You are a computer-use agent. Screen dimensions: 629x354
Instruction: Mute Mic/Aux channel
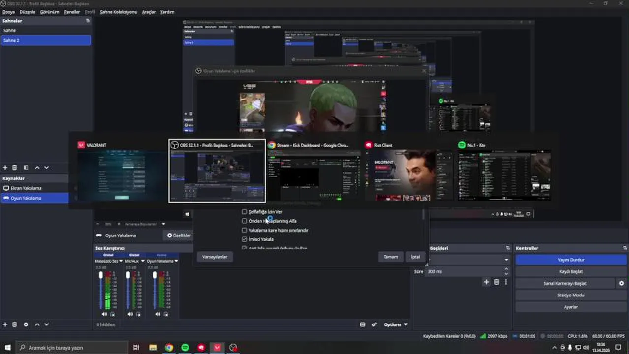tap(130, 314)
